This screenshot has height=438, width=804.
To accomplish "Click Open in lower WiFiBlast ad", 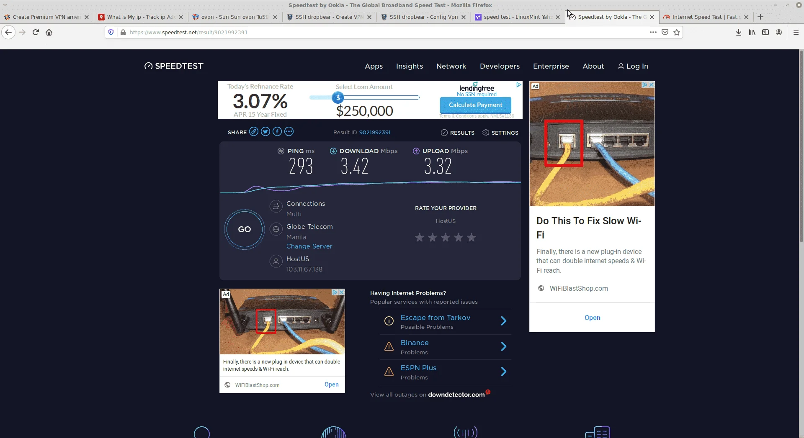I will 331,384.
